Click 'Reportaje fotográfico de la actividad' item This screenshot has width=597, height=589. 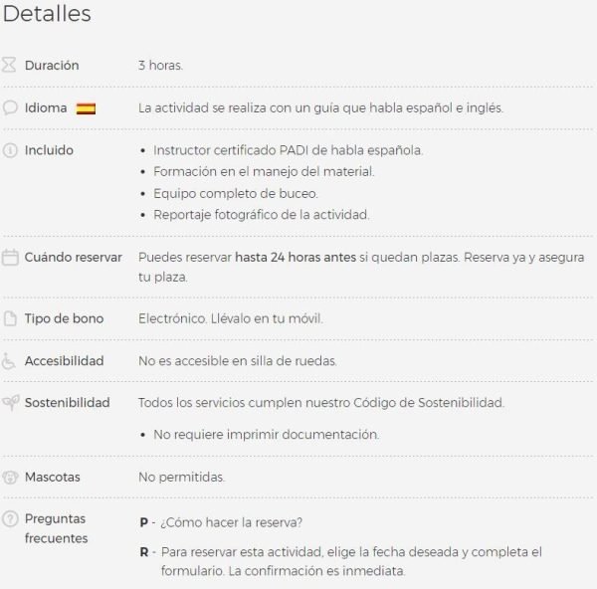(261, 215)
